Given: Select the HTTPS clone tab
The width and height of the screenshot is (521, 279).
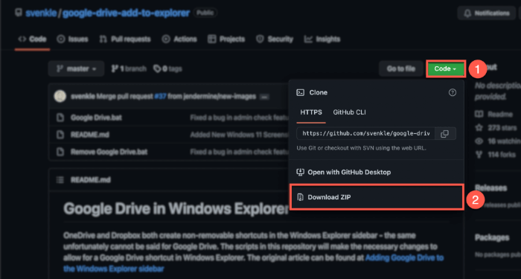Looking at the screenshot, I should click(311, 112).
